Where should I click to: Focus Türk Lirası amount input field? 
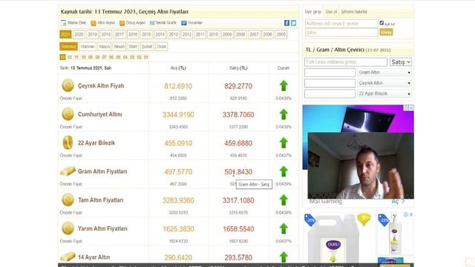[346, 62]
